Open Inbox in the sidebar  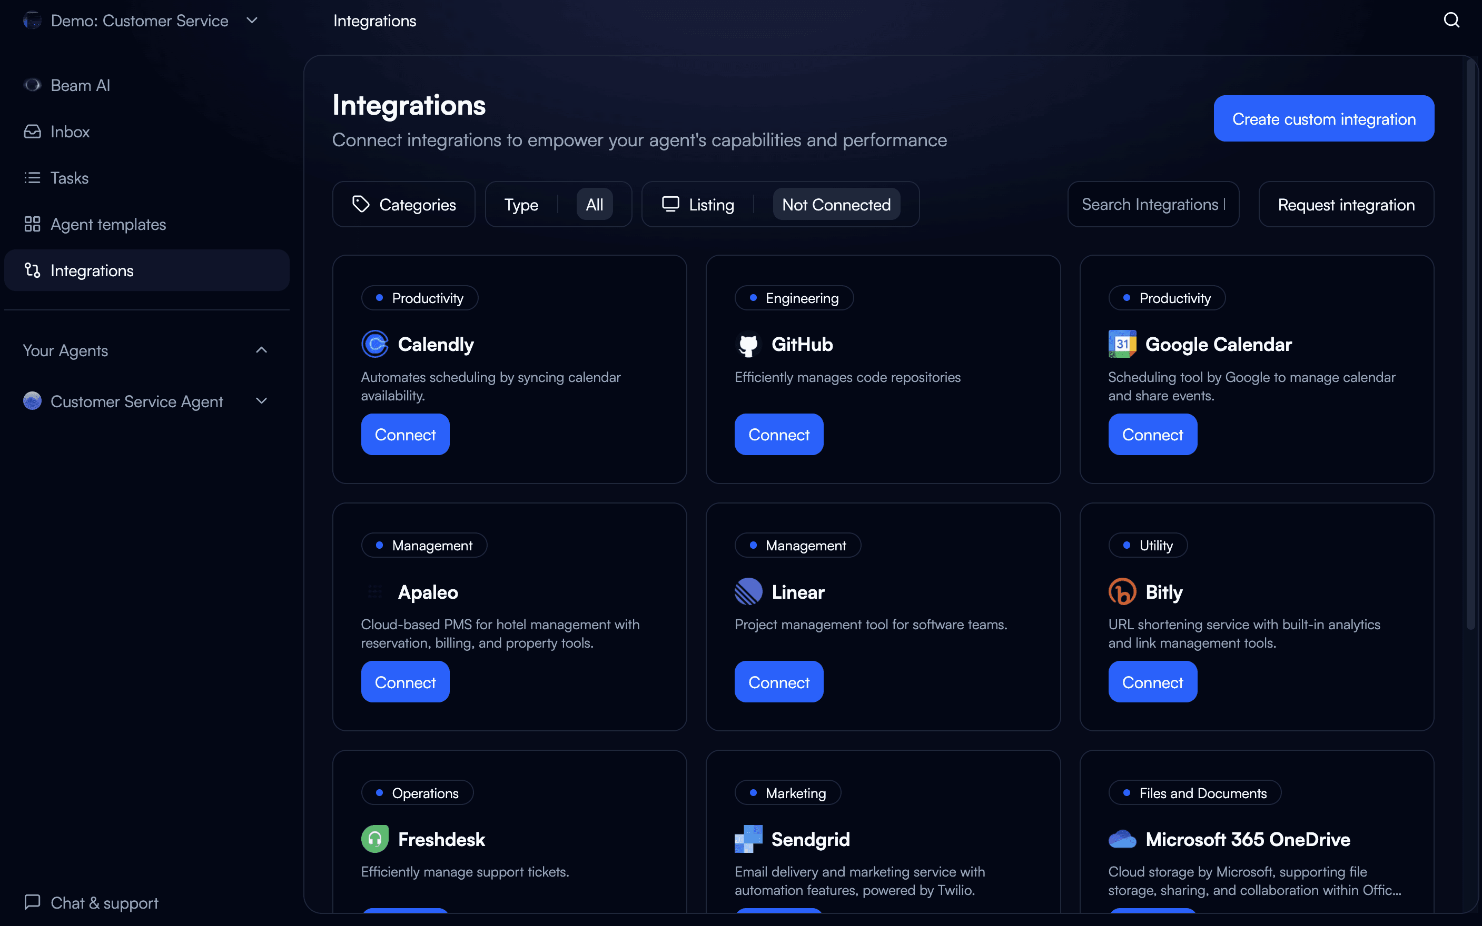pos(70,132)
